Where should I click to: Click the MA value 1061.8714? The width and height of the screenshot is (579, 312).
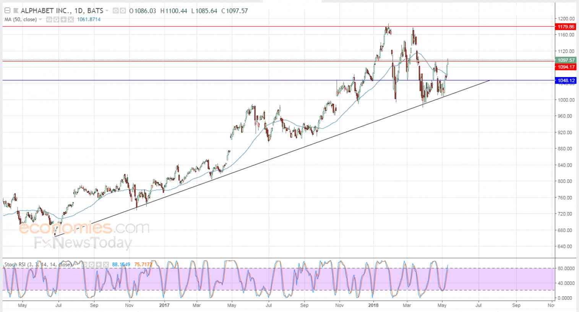(89, 19)
